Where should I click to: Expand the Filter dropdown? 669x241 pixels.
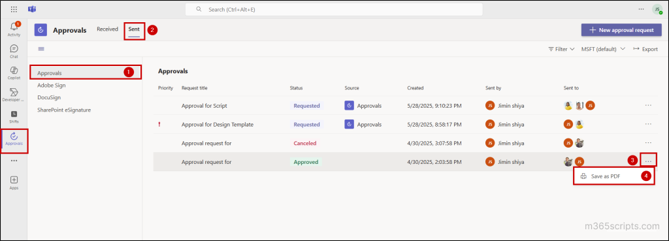(x=561, y=49)
